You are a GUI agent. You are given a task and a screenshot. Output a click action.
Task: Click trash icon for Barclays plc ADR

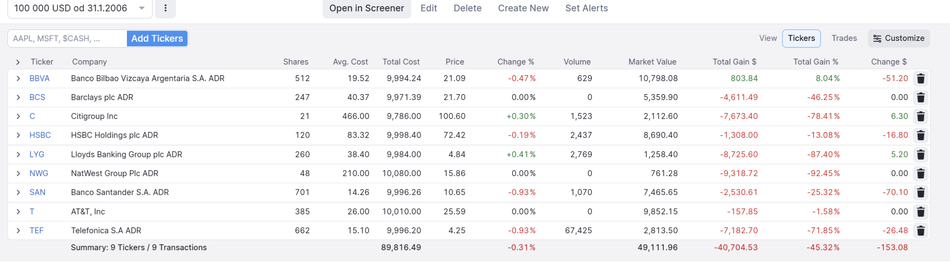pos(921,98)
